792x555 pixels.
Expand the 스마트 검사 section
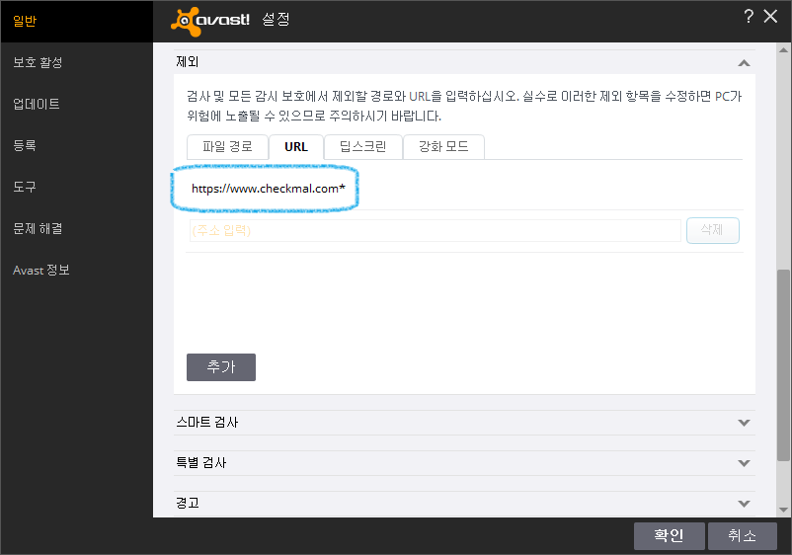tap(744, 423)
